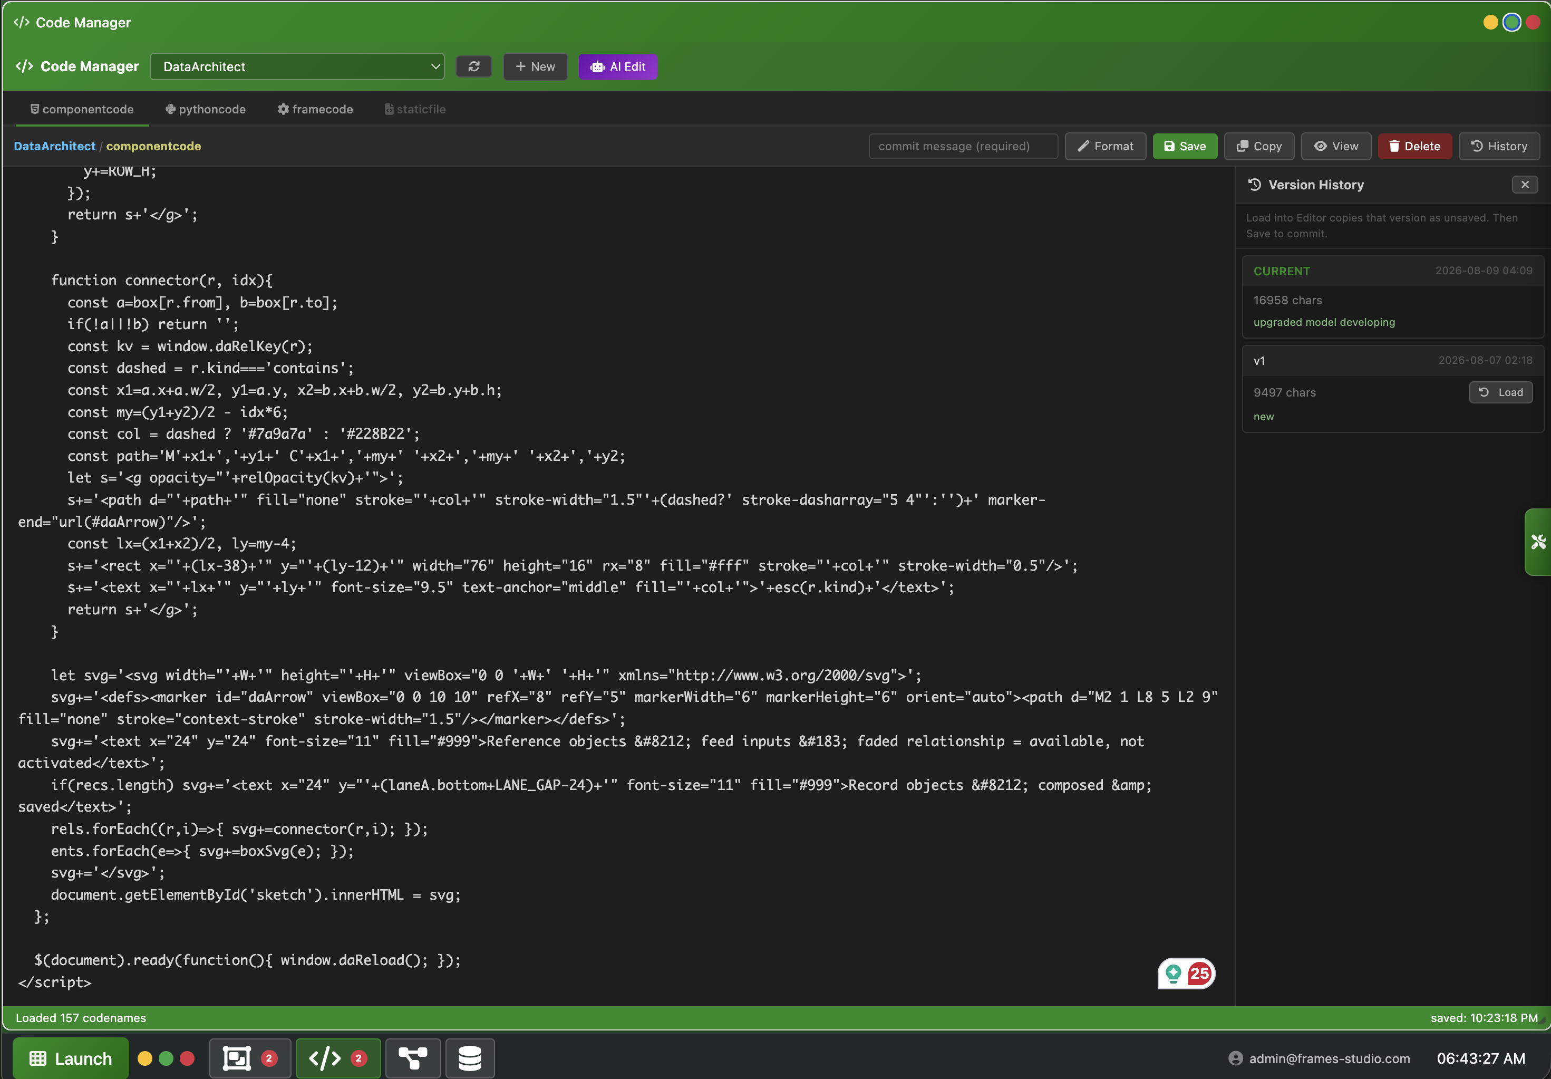1551x1079 pixels.
Task: Focus the commit message input field
Action: tap(963, 146)
